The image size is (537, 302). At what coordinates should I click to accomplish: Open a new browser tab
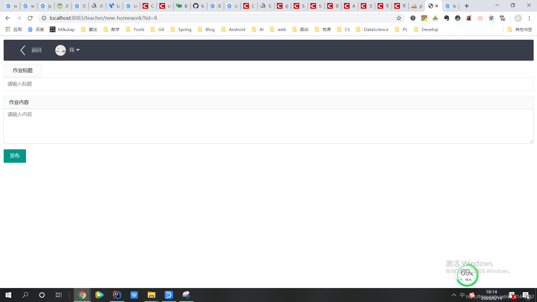coord(467,6)
